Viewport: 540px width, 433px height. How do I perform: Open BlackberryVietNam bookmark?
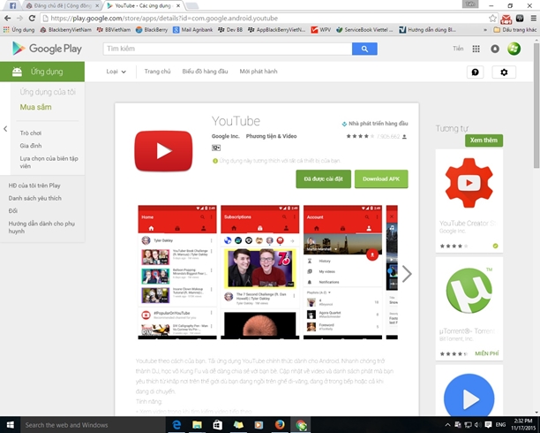point(66,30)
